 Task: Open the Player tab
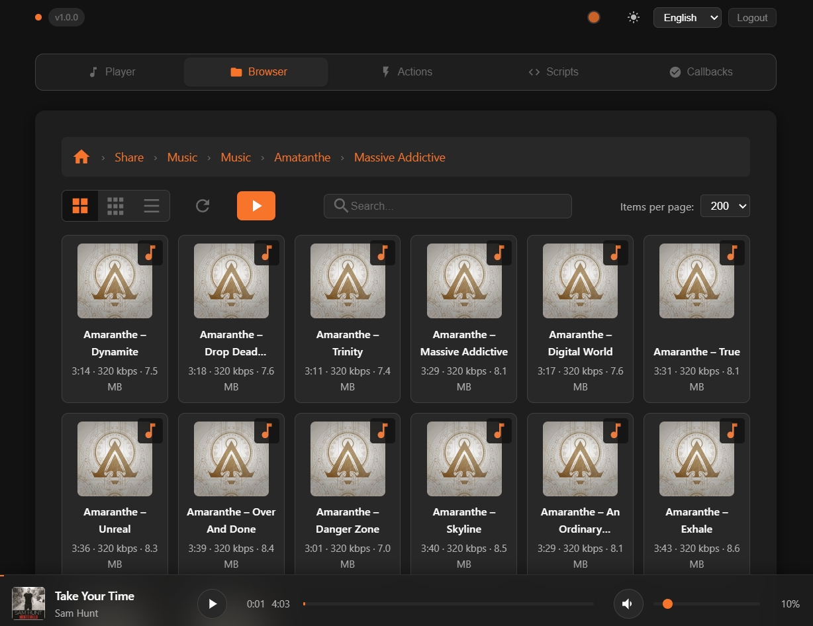coord(112,72)
